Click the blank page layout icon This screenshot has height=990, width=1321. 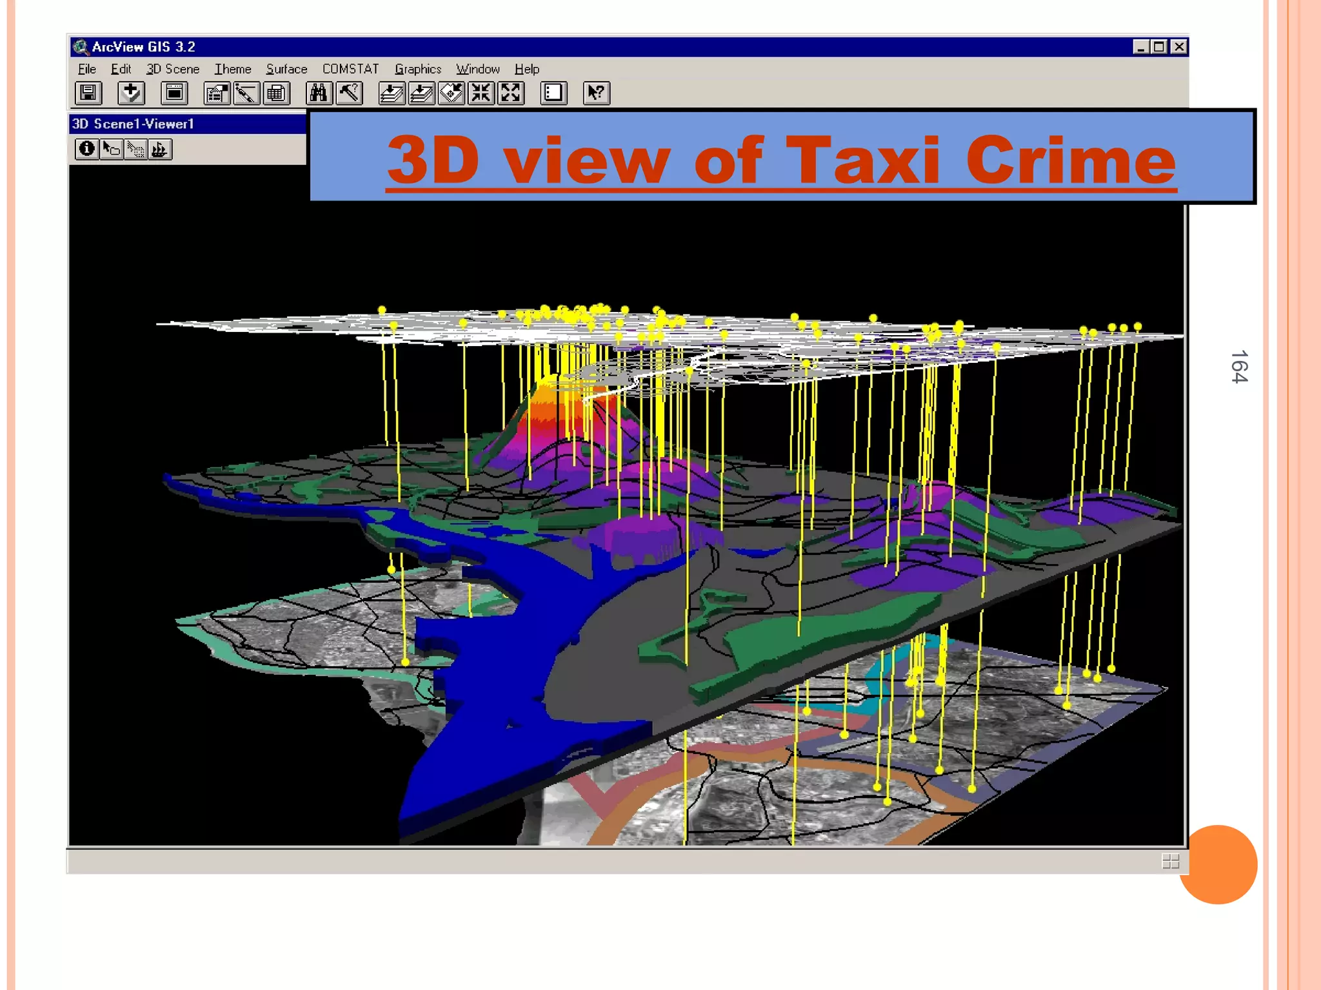tap(553, 93)
